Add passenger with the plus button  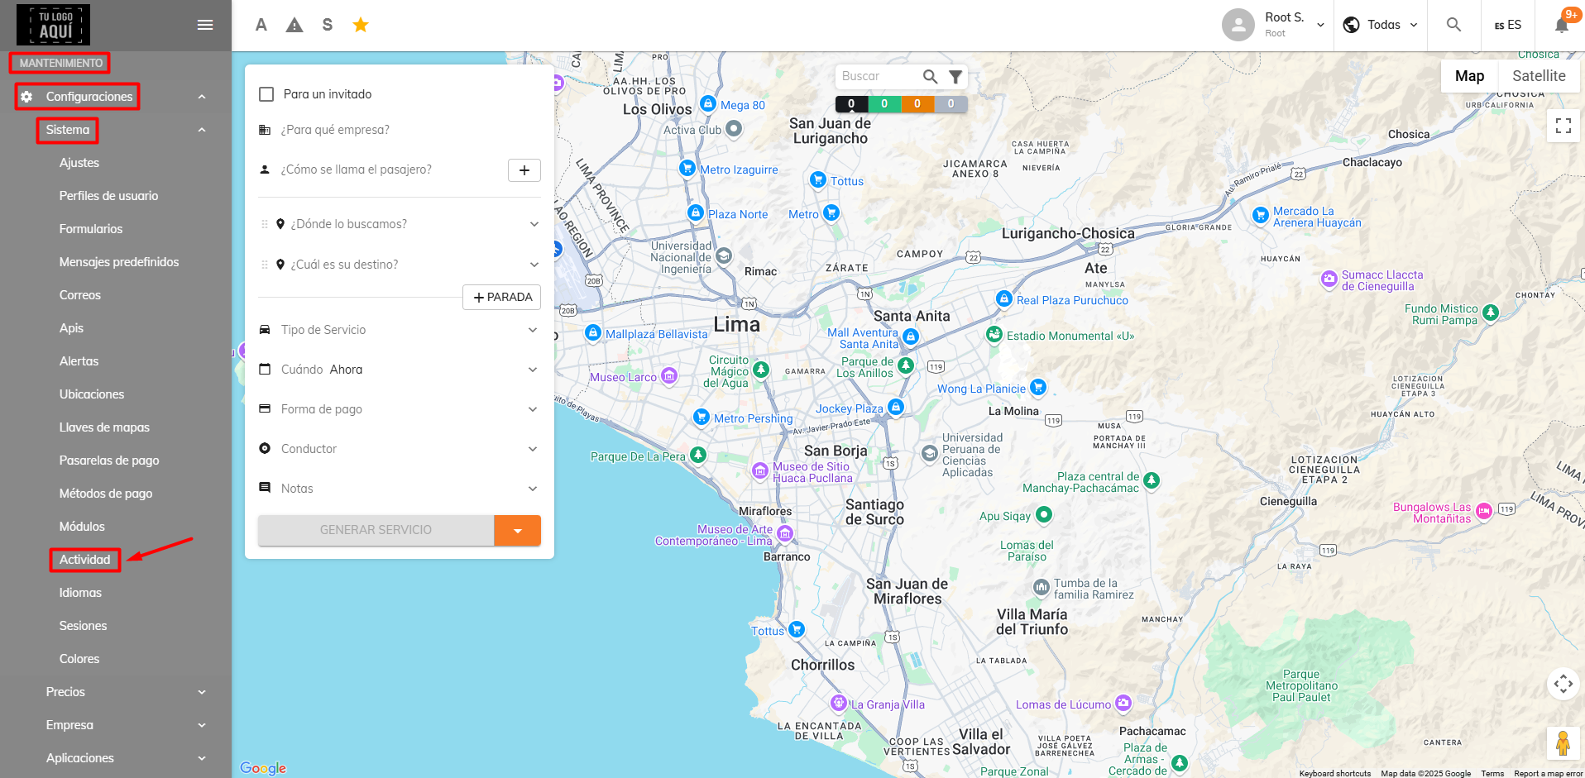point(524,170)
